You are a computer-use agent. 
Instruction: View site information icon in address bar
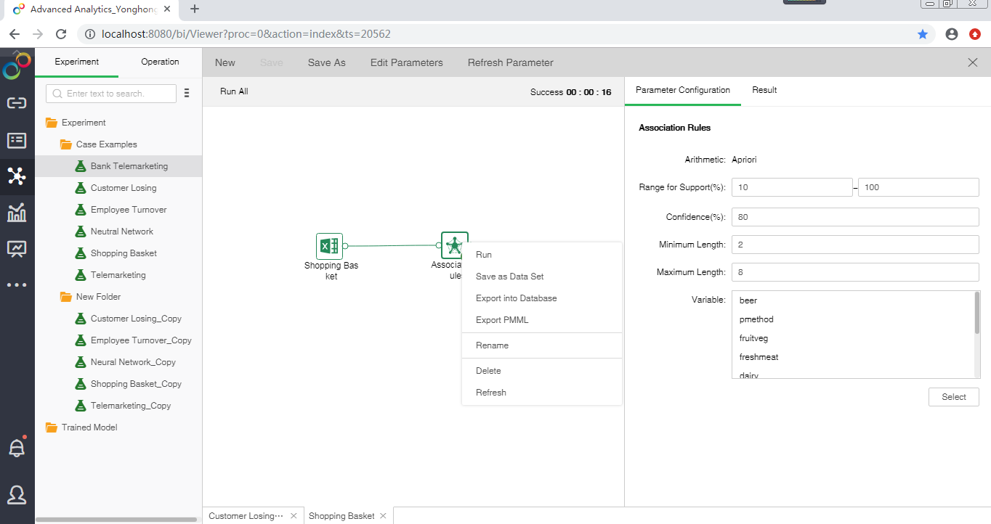[x=90, y=34]
